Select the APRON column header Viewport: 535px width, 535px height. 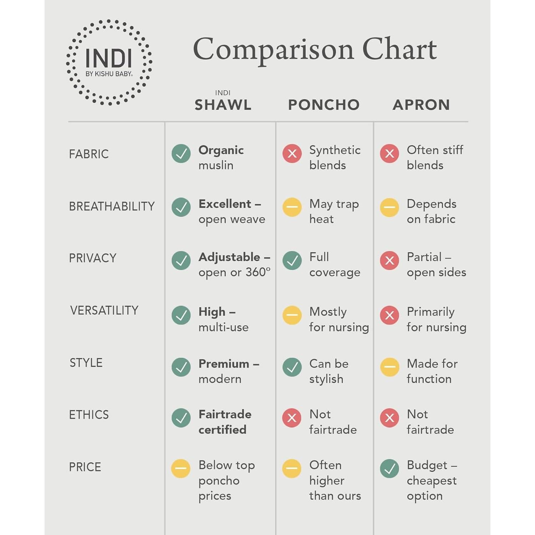click(421, 105)
